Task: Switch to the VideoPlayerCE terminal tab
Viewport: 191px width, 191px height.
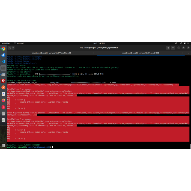Action: [x=52, y=53]
